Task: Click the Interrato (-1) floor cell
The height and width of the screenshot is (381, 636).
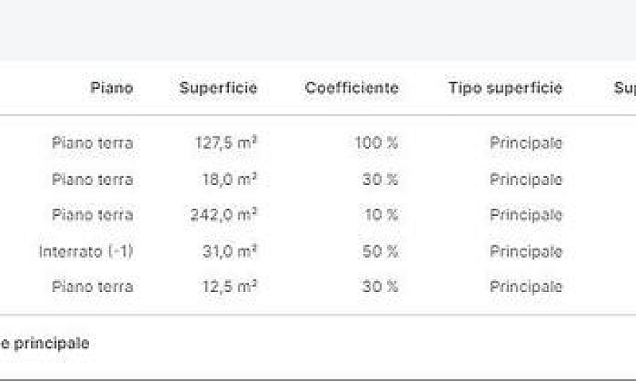Action: coord(86,252)
